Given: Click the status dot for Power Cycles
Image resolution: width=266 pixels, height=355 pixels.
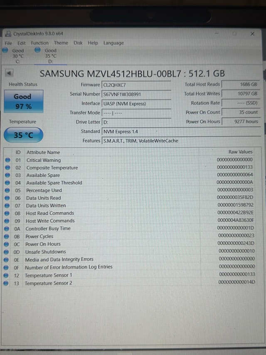Looking at the screenshot, I should click(x=7, y=236).
